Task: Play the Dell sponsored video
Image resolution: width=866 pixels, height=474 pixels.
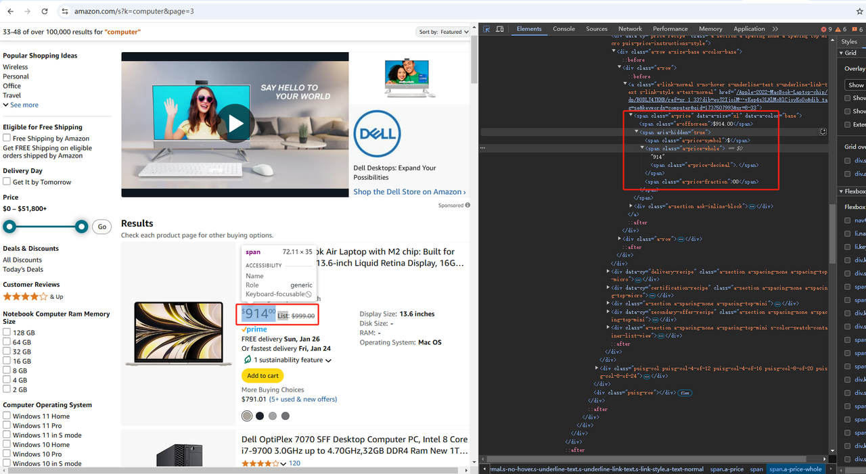Action: pyautogui.click(x=235, y=124)
